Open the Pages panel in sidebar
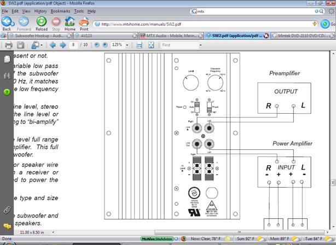 [7, 59]
